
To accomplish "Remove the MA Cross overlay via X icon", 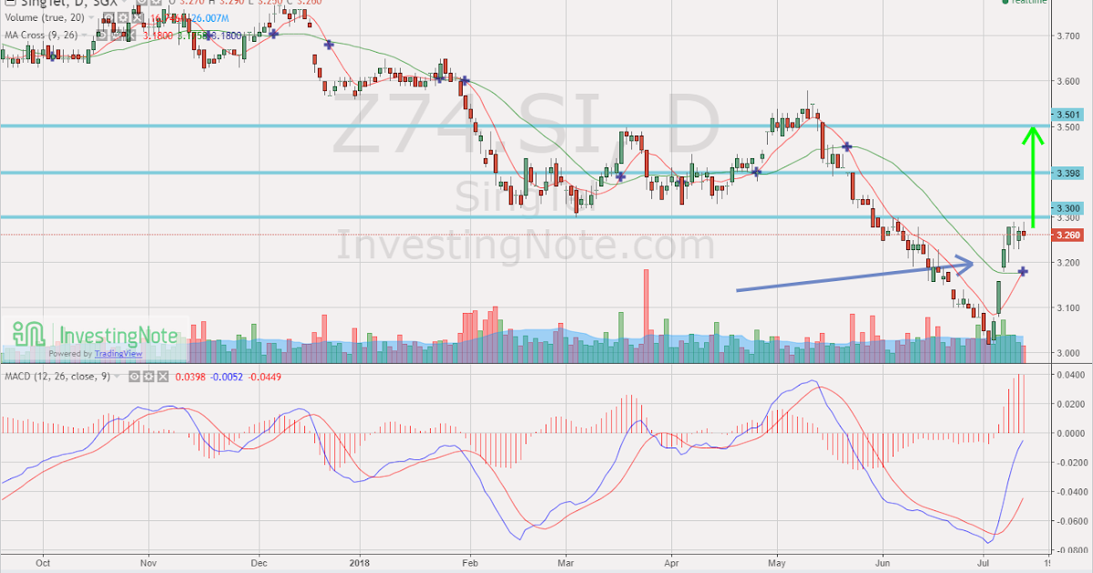I will pos(129,35).
